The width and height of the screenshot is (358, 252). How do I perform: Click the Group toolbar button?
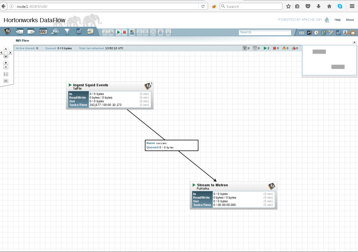pyautogui.click(x=153, y=32)
